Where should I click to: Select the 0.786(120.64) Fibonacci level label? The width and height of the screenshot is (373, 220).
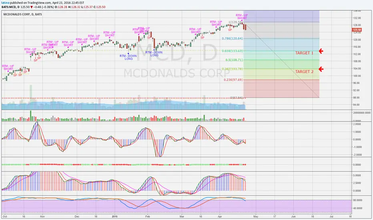(232, 38)
